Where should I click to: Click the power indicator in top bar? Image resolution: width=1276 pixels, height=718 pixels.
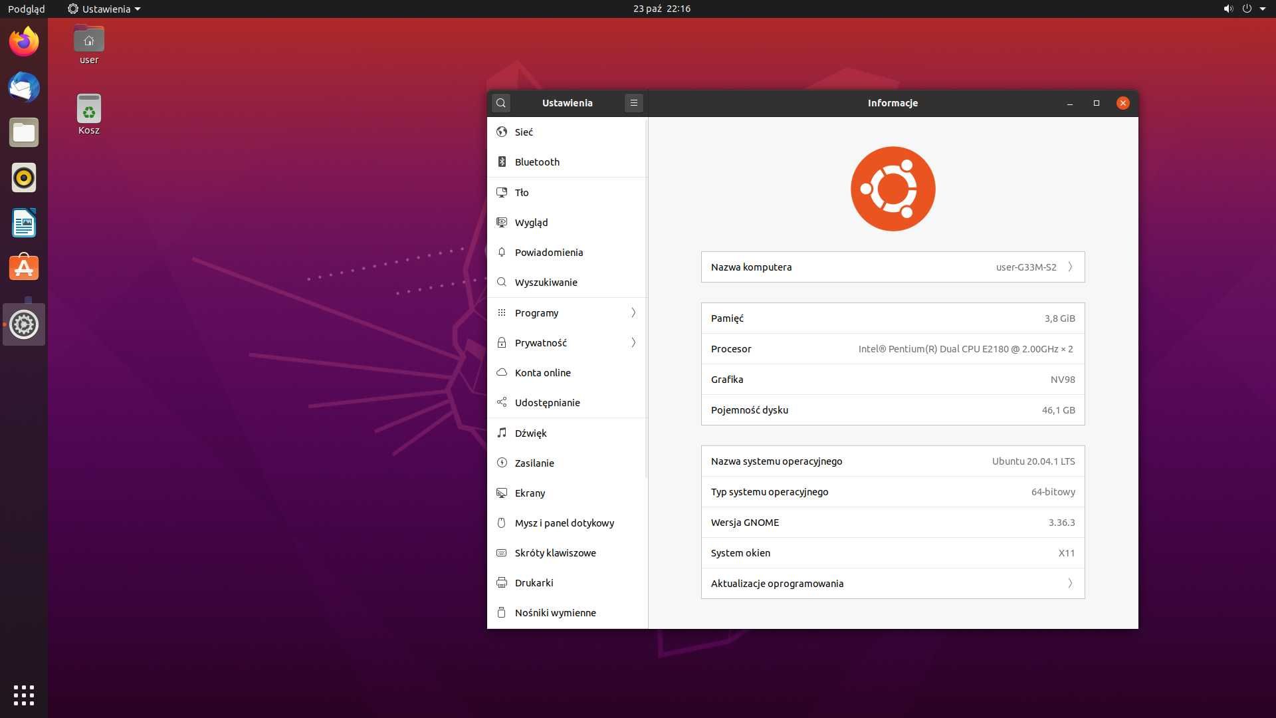tap(1247, 9)
